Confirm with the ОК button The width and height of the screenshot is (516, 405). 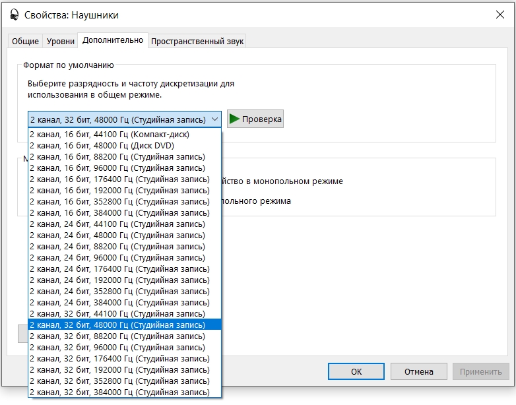[356, 371]
